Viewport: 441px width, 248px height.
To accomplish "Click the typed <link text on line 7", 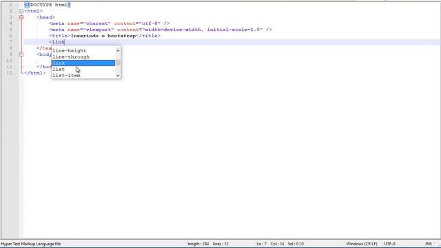I will (57, 42).
